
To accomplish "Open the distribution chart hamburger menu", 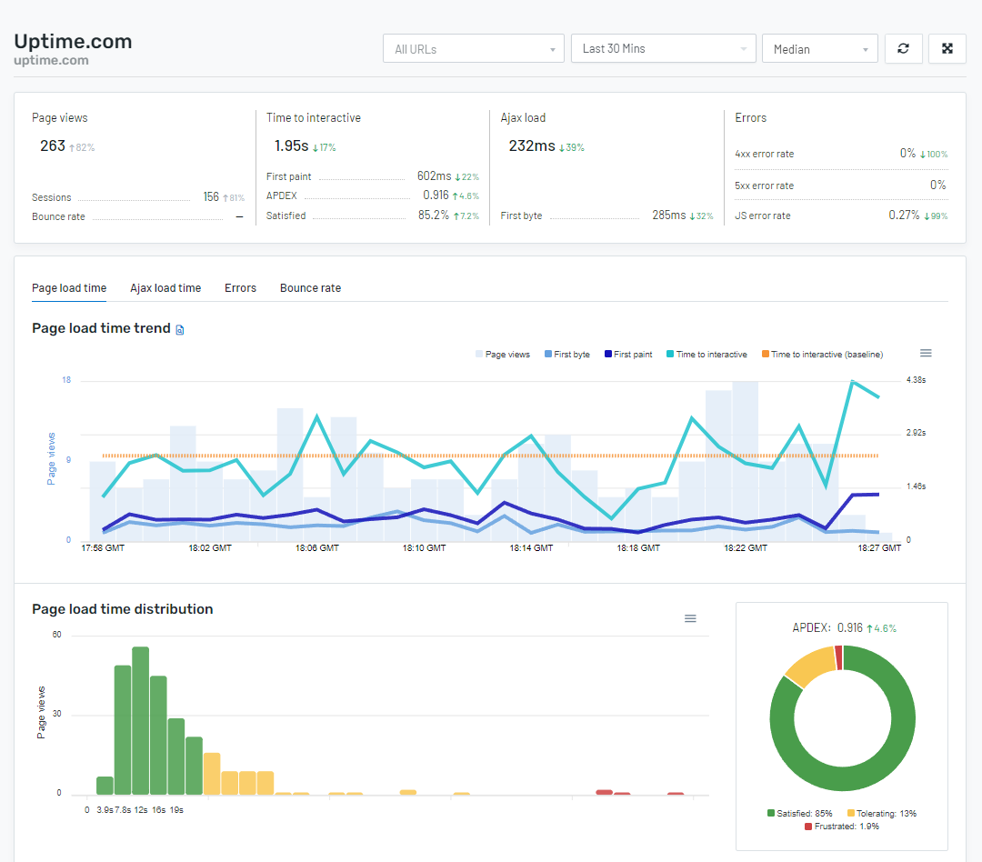I will pos(690,618).
